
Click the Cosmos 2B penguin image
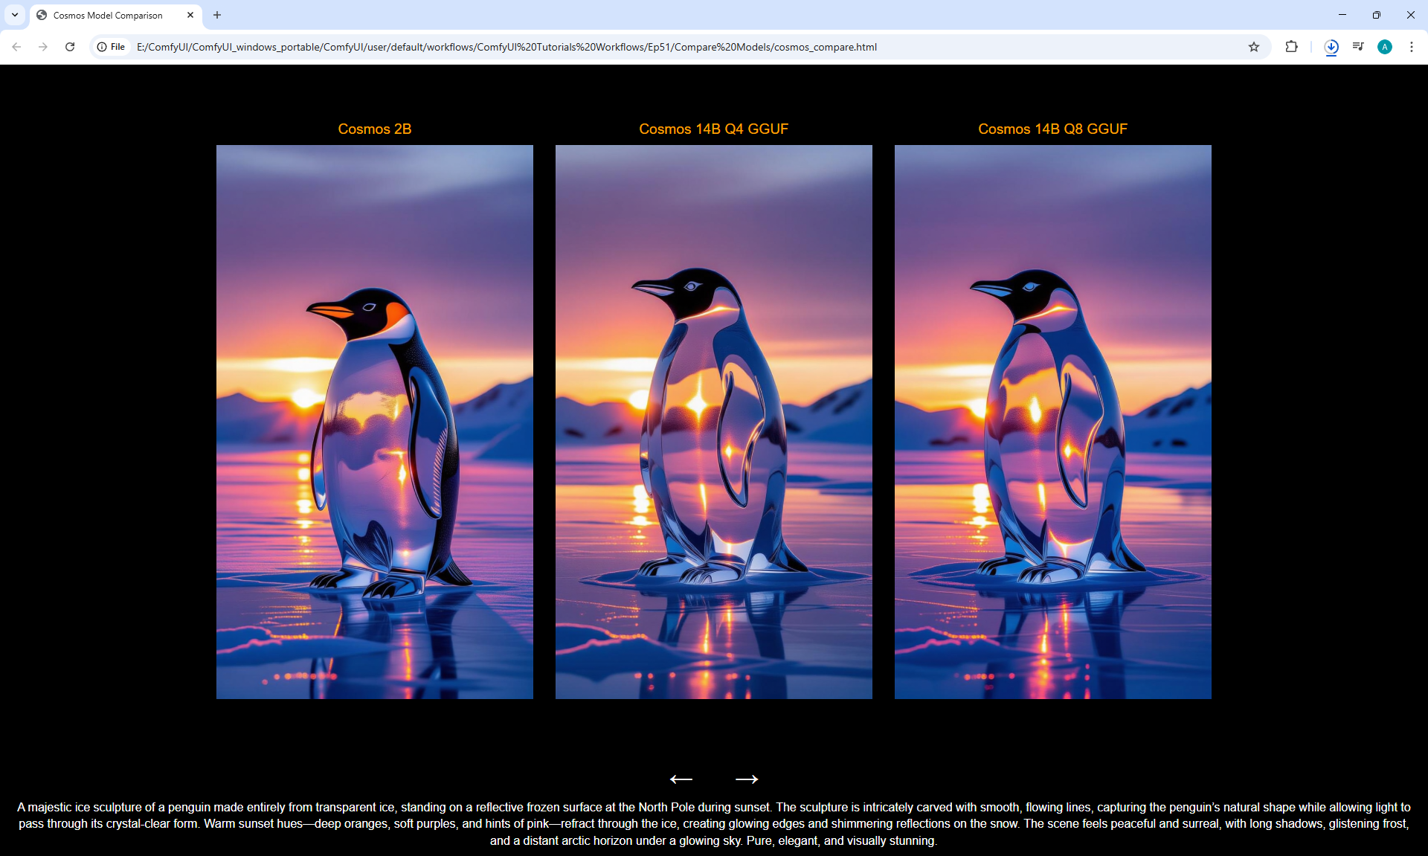[x=374, y=422]
